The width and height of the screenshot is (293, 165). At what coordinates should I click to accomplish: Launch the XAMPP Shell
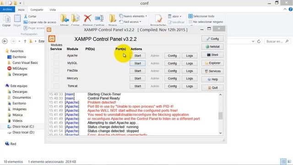point(212,55)
